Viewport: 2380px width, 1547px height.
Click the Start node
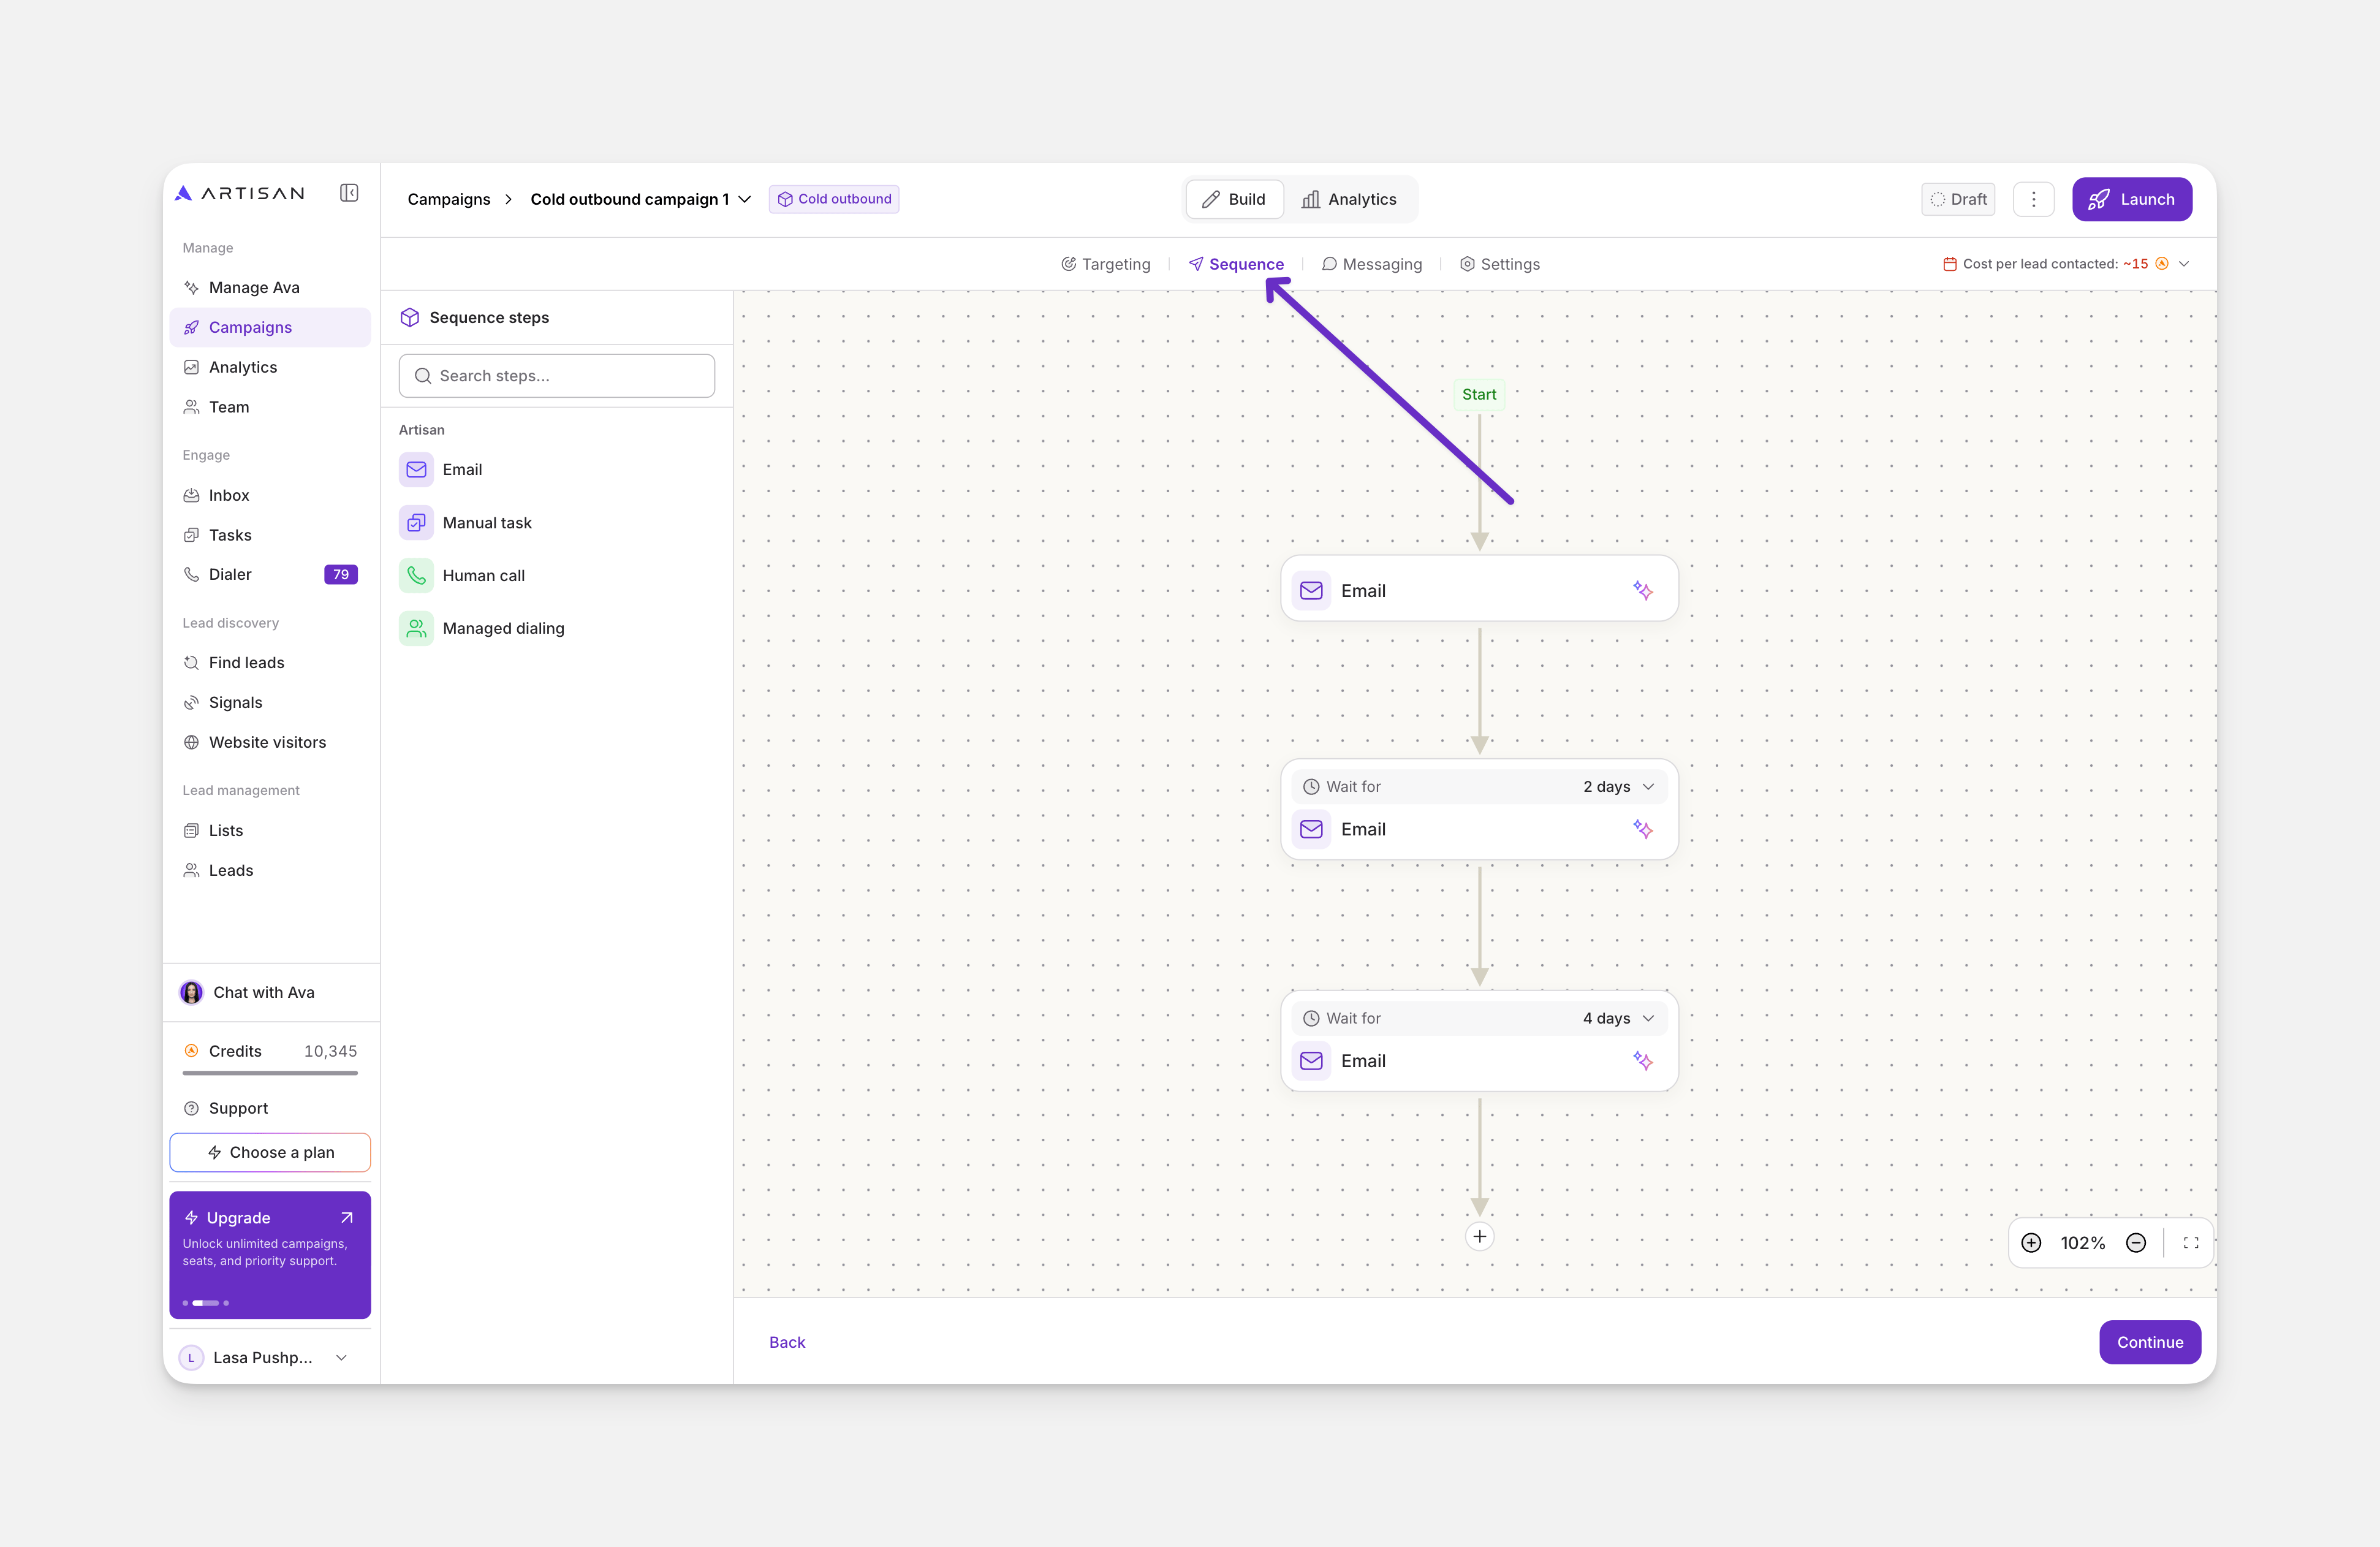coord(1479,395)
